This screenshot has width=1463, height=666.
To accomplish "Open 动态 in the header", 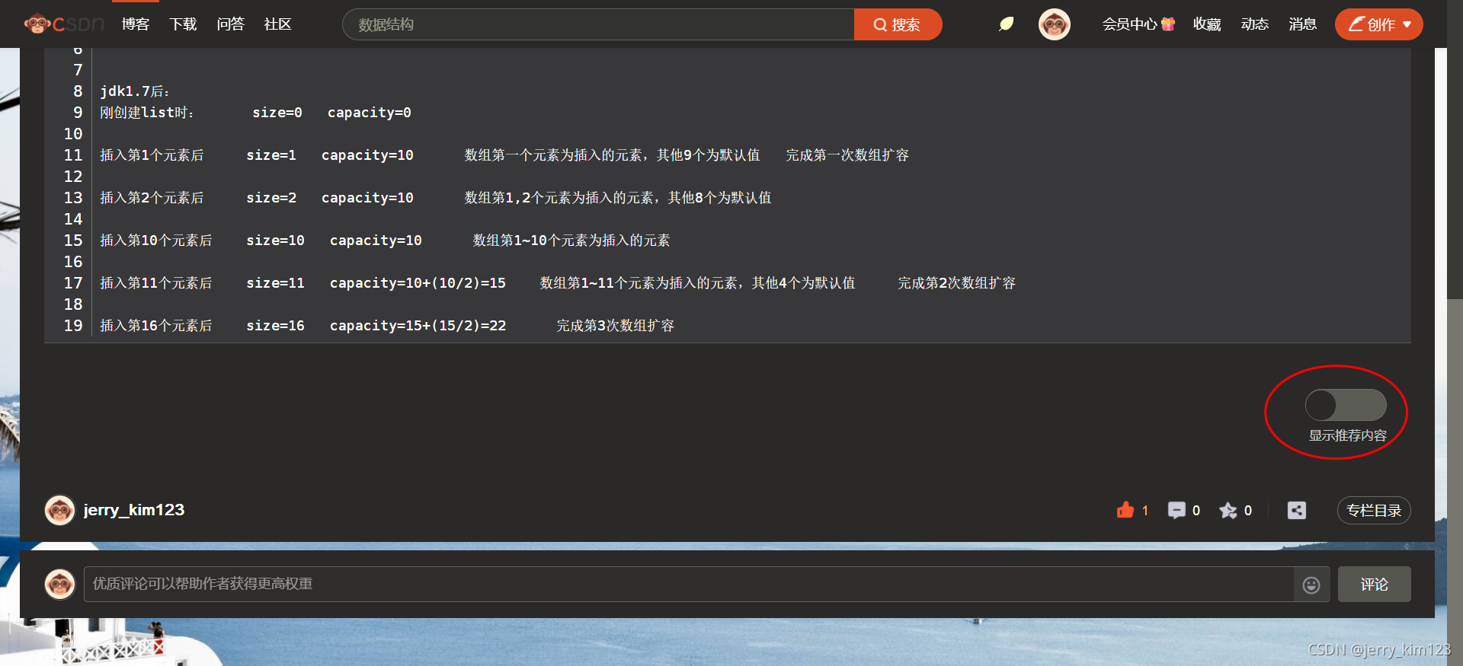I will [x=1255, y=24].
